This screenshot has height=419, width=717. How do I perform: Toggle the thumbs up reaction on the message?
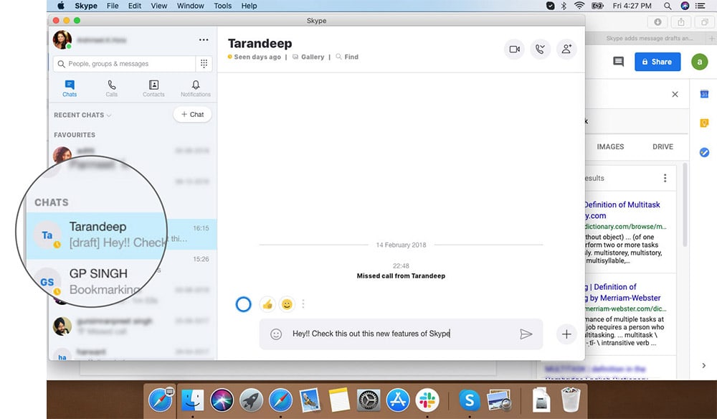(x=267, y=304)
